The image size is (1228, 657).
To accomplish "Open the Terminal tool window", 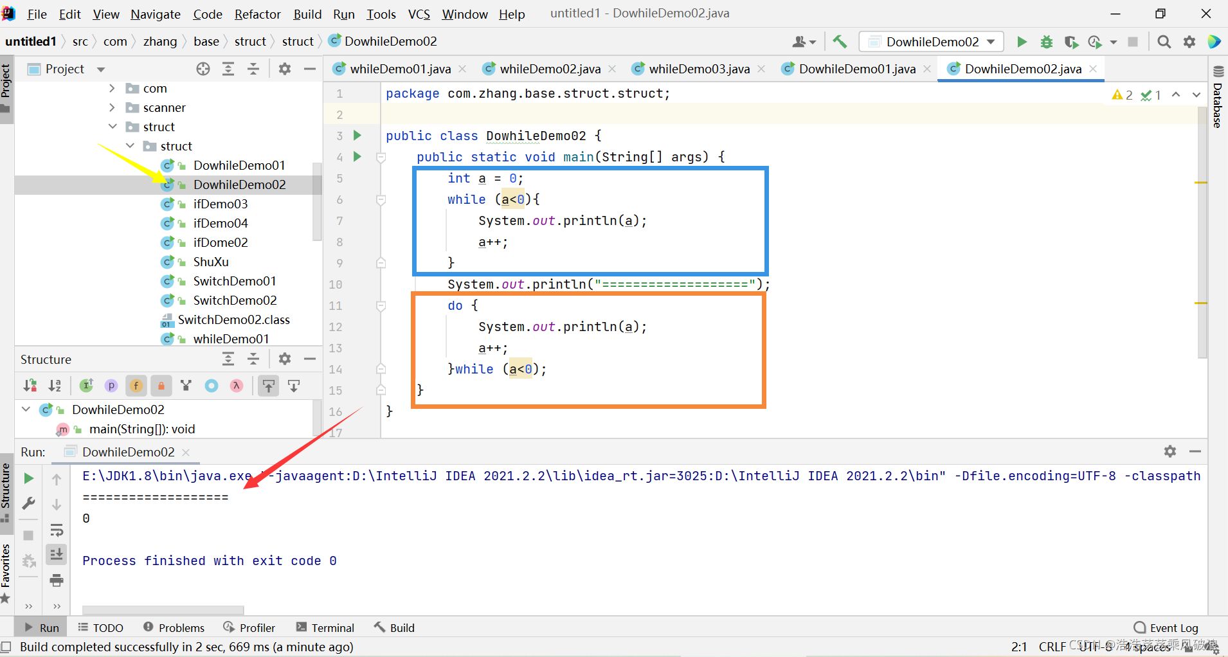I will pyautogui.click(x=325, y=627).
